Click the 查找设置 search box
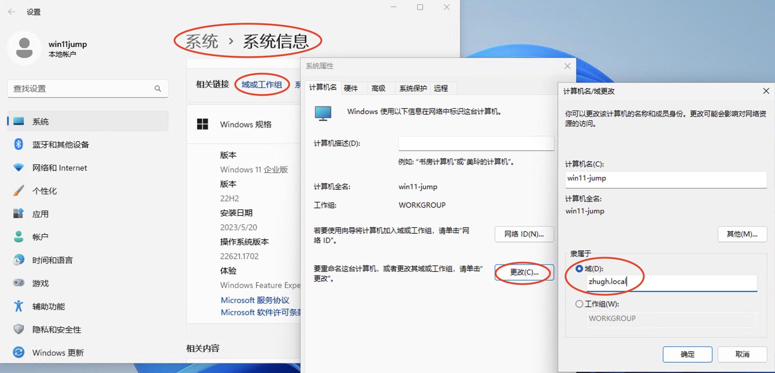 88,88
